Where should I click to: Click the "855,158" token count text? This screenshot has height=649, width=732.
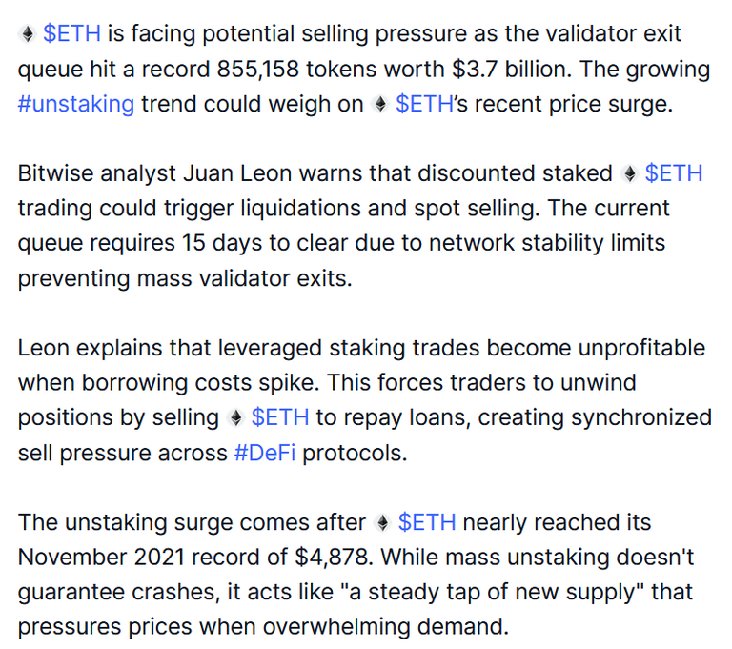click(x=257, y=70)
